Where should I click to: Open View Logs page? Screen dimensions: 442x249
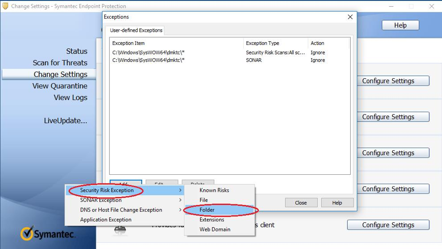click(x=70, y=97)
